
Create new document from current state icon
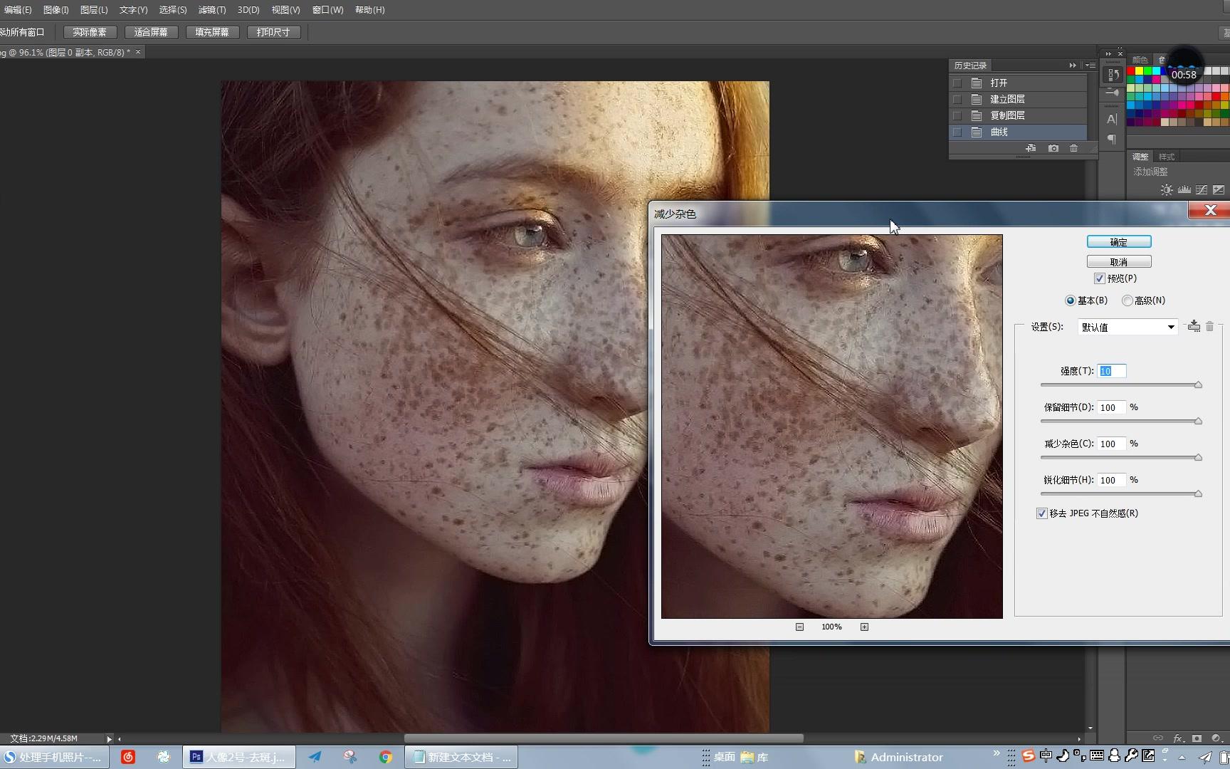(x=1031, y=148)
